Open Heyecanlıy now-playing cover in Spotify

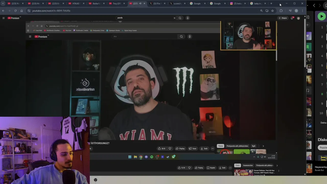tap(310, 168)
